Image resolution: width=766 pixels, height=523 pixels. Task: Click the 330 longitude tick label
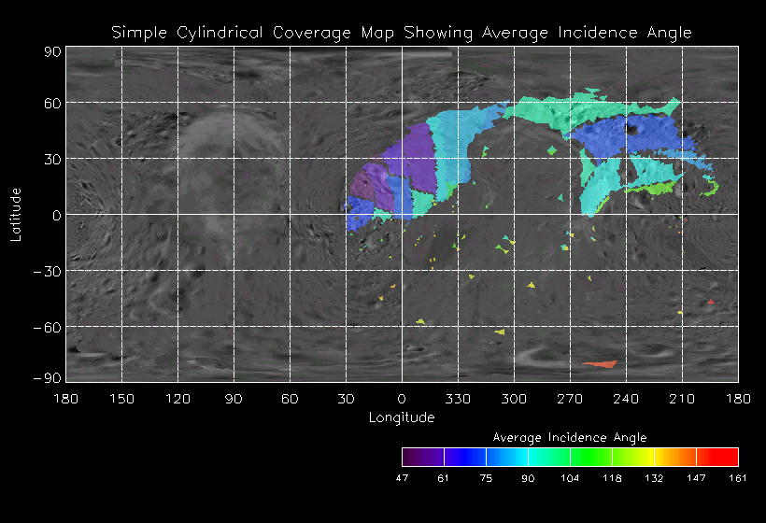[x=458, y=398]
